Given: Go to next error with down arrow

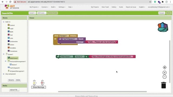Looking at the screenshot, I should point(42,85).
